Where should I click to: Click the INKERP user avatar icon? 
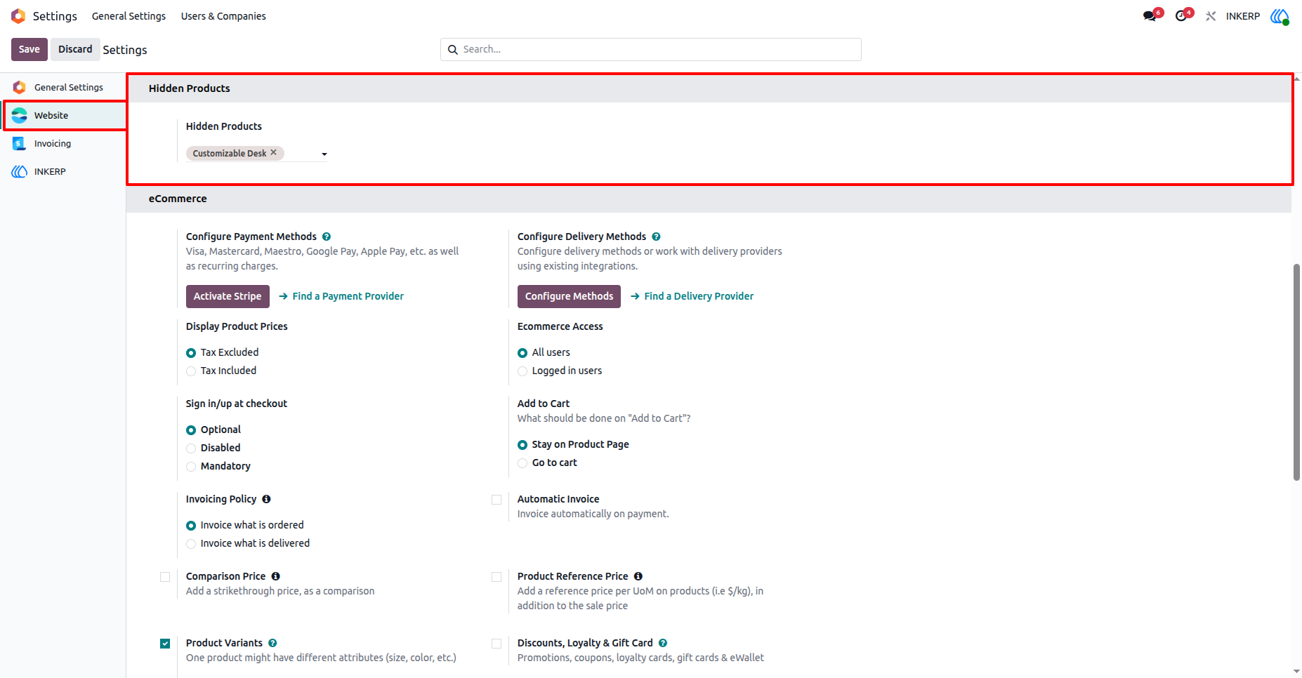[x=1280, y=16]
